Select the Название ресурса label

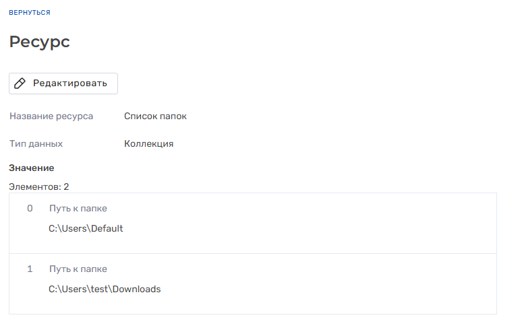51,116
